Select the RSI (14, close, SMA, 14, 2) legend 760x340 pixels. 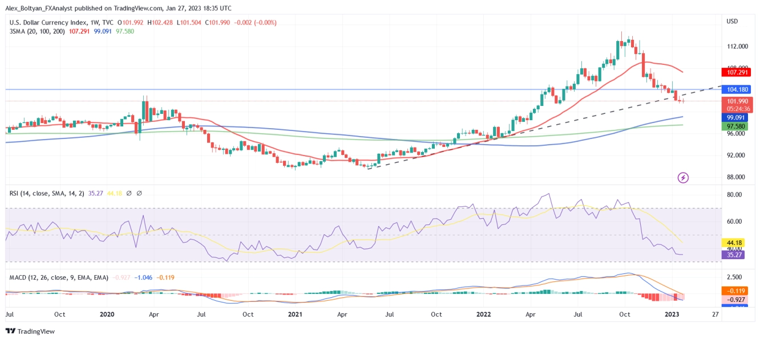47,194
